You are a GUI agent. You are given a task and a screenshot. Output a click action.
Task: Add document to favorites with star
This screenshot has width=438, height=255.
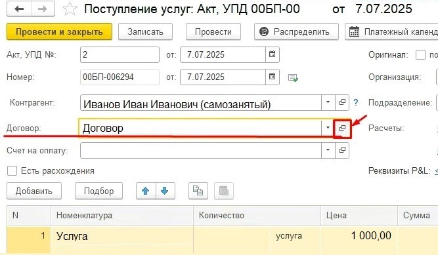70,9
